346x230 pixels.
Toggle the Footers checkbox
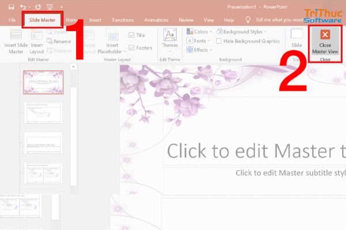131,48
